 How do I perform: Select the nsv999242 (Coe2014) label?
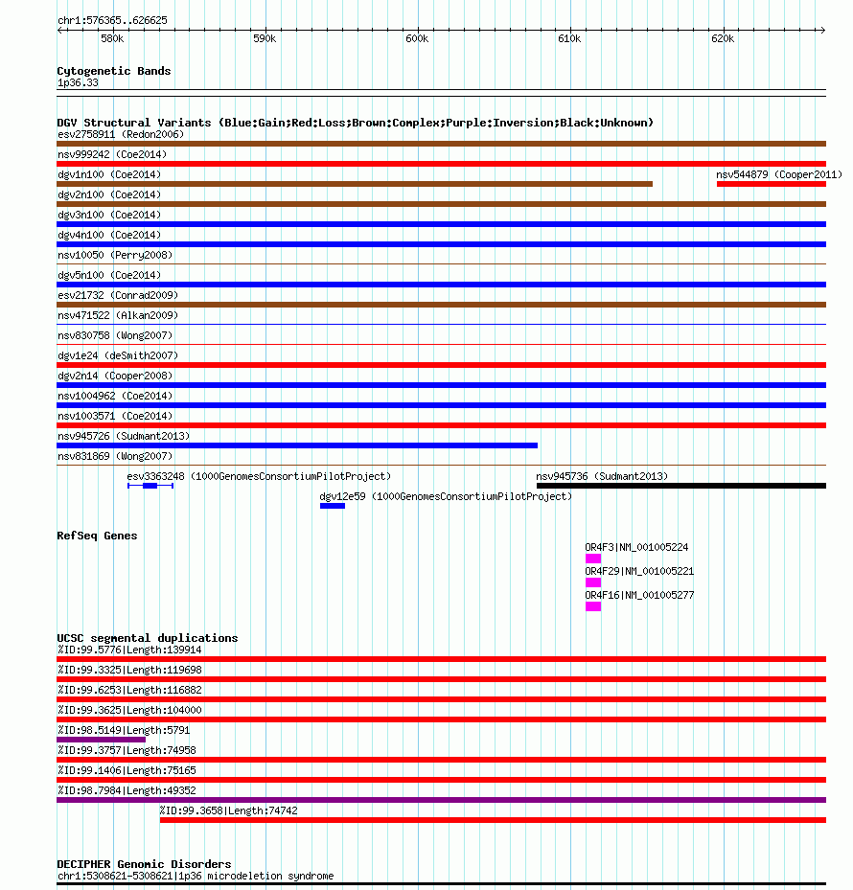(112, 154)
